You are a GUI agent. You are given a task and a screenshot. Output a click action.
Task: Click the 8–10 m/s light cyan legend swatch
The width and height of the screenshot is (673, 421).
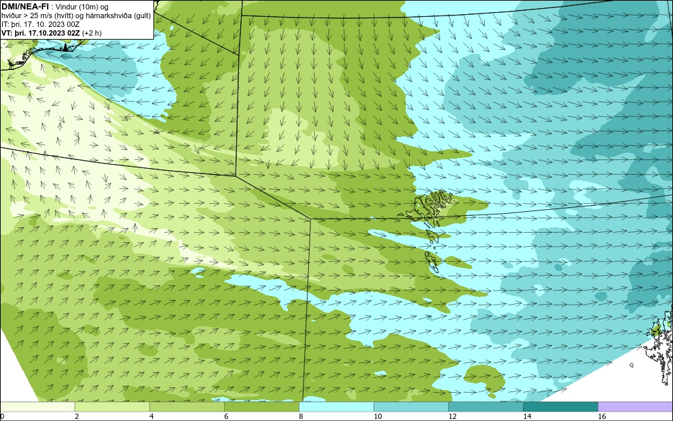336,406
